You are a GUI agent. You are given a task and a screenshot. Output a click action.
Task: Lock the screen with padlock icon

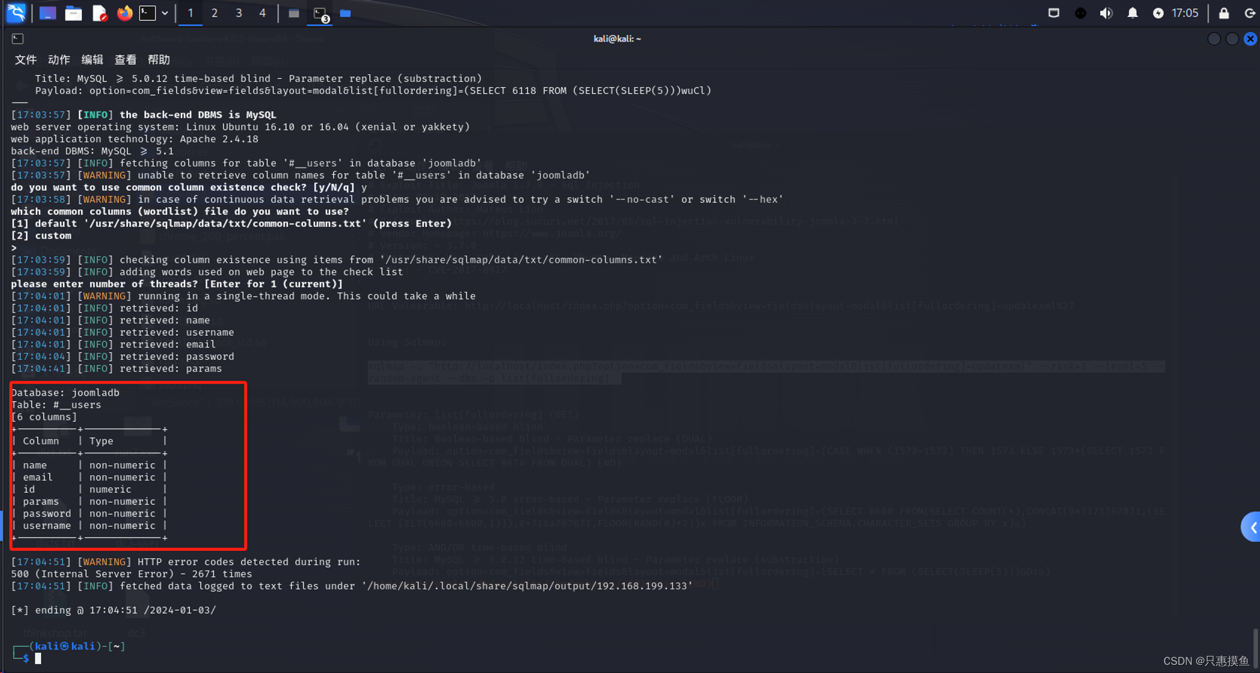[1223, 13]
